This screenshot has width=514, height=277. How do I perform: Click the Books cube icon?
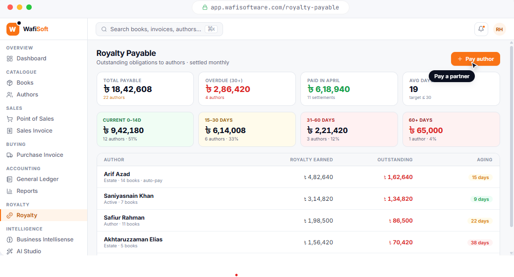coord(9,83)
